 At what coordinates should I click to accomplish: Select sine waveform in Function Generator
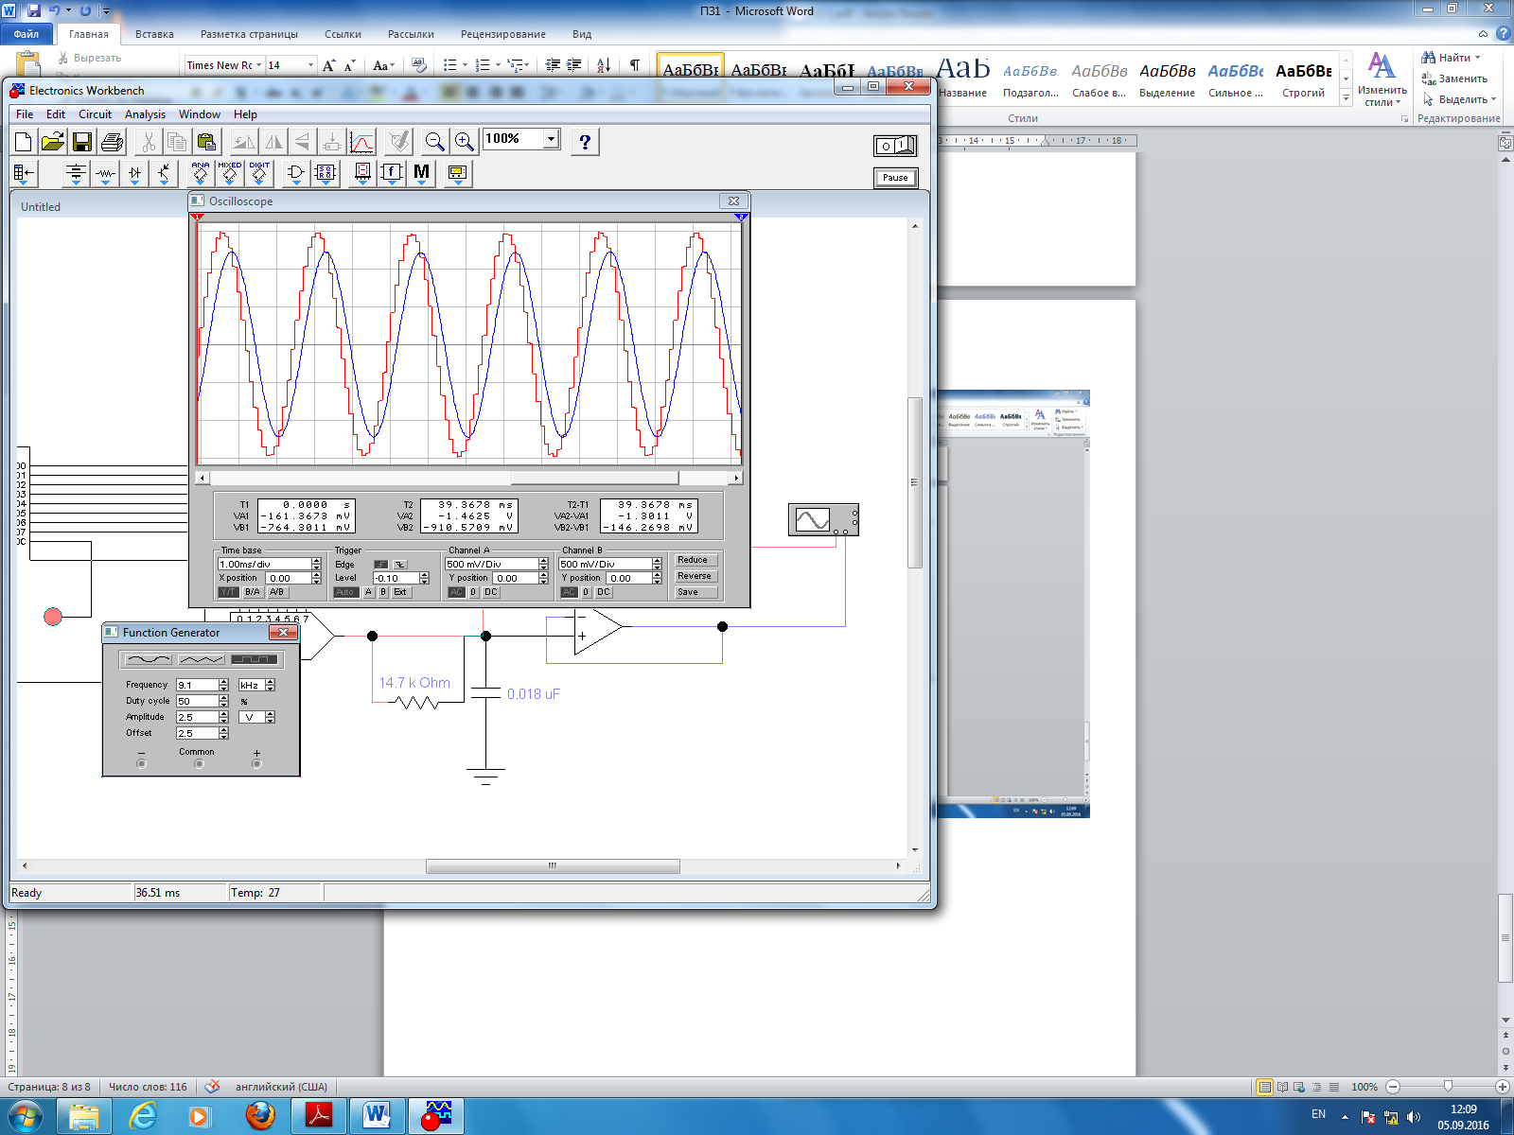(x=150, y=659)
